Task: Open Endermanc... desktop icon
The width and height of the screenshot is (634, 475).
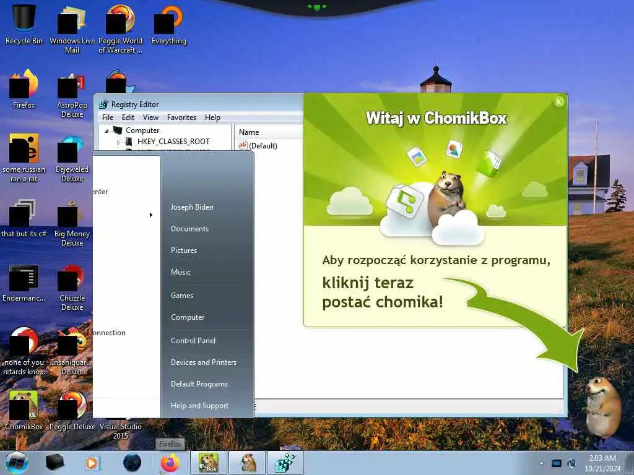Action: tap(24, 283)
